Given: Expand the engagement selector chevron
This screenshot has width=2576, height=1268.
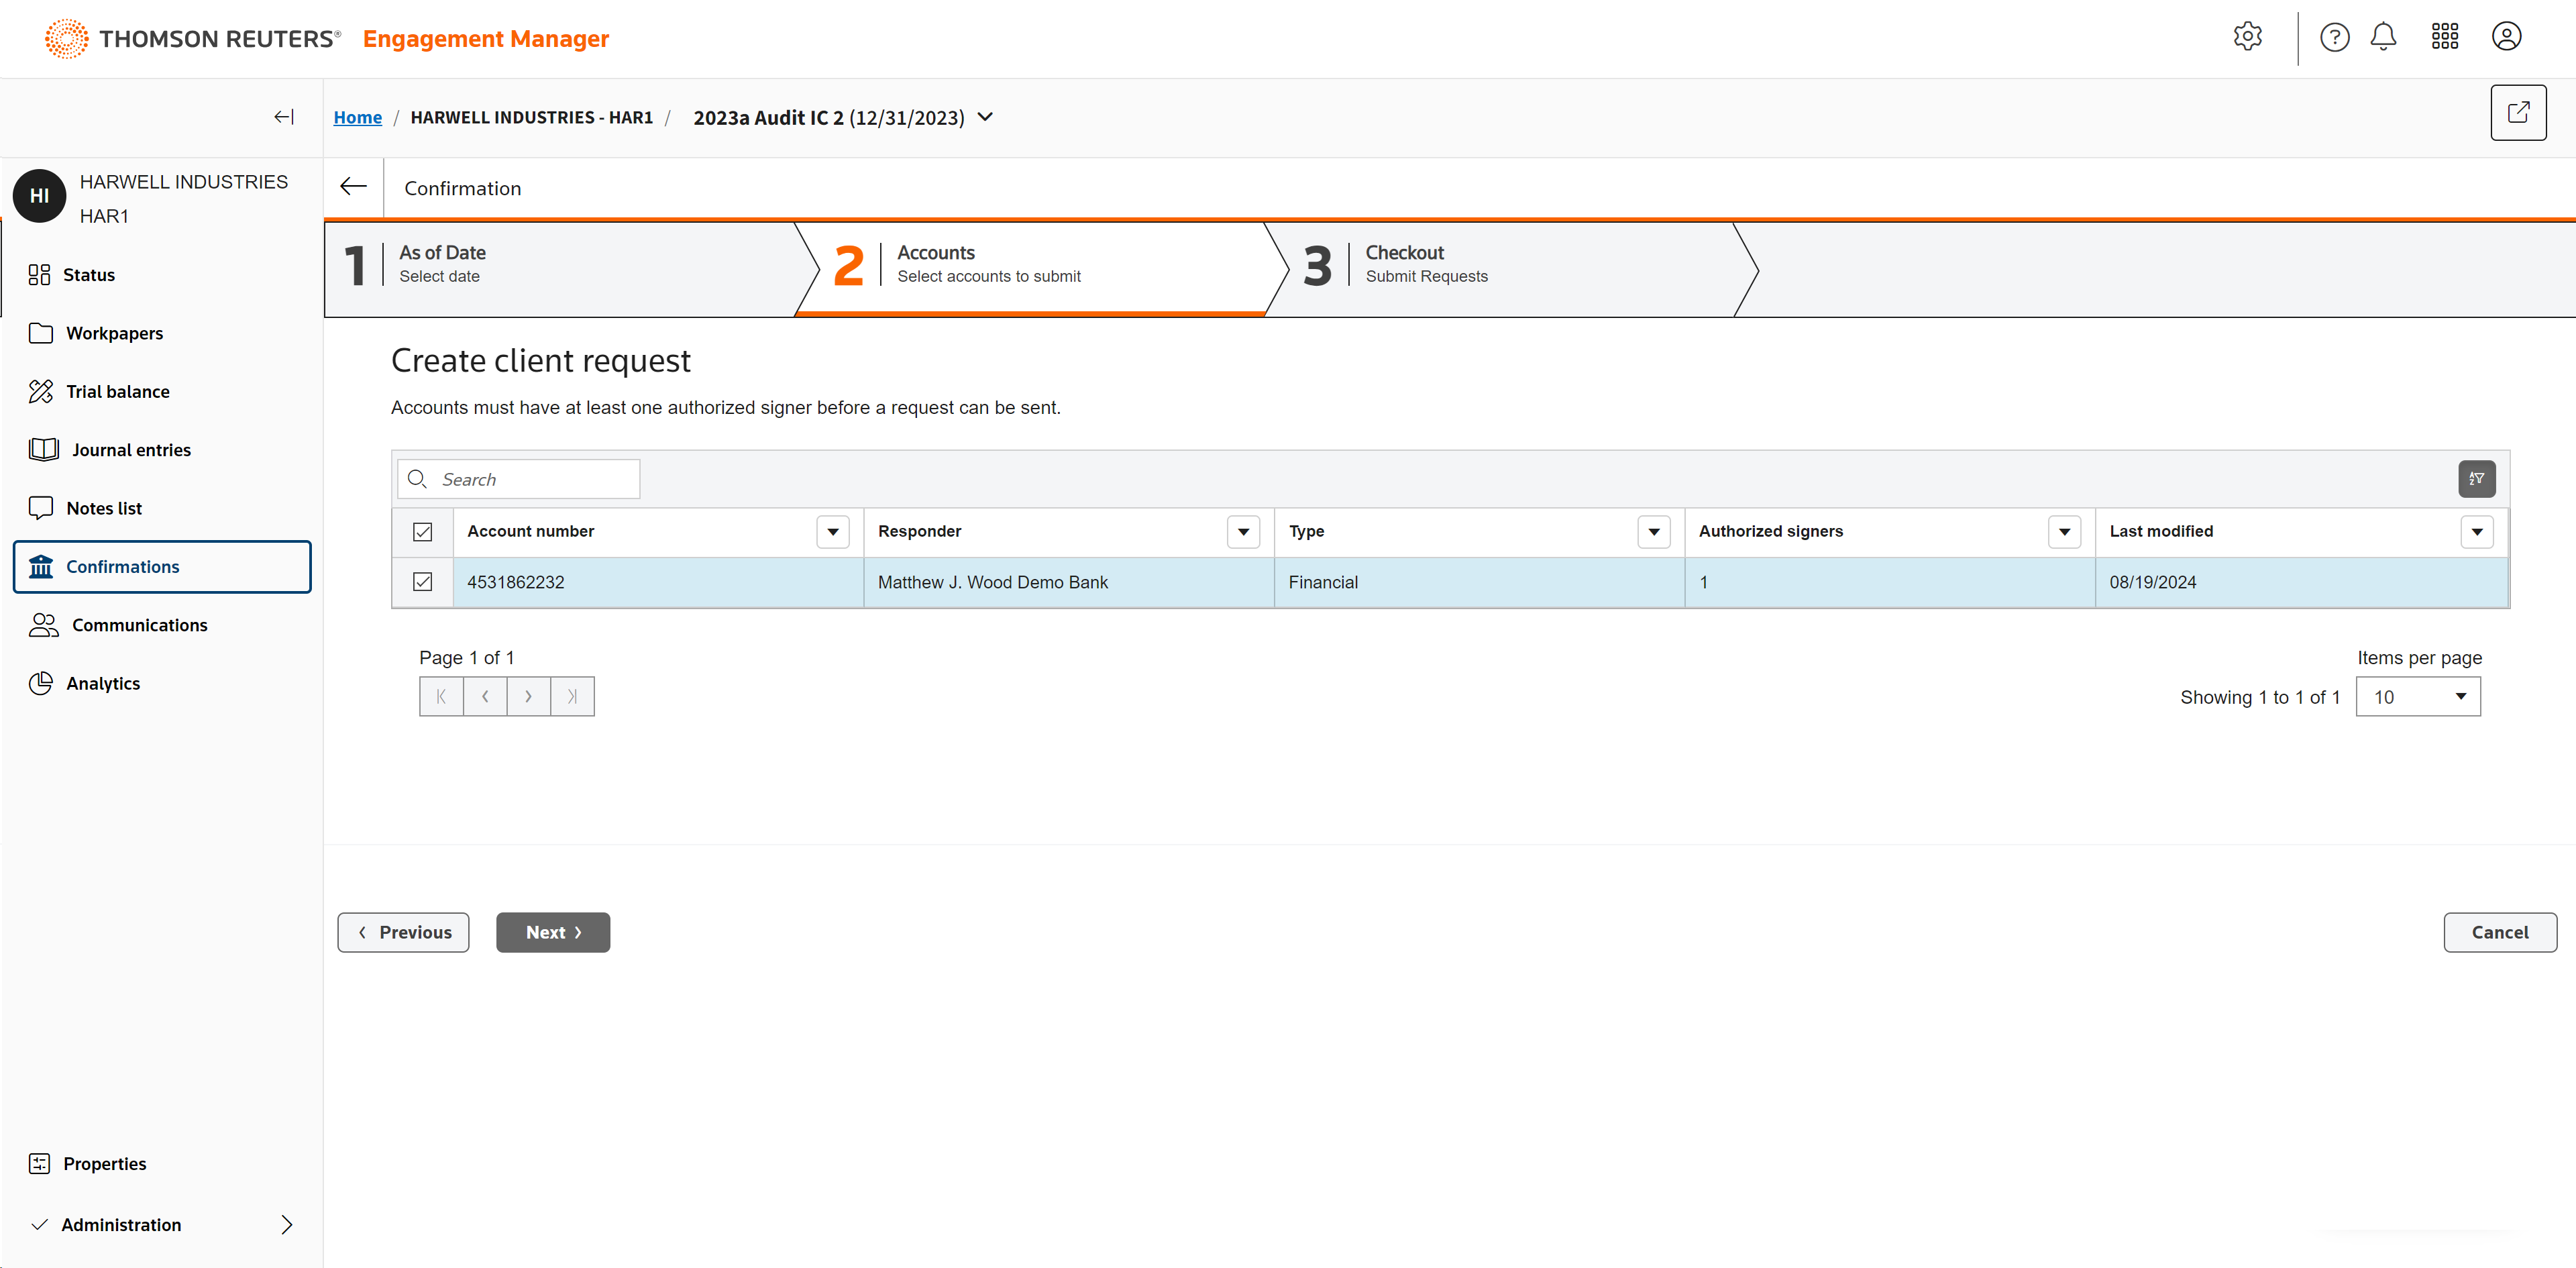Looking at the screenshot, I should point(985,117).
